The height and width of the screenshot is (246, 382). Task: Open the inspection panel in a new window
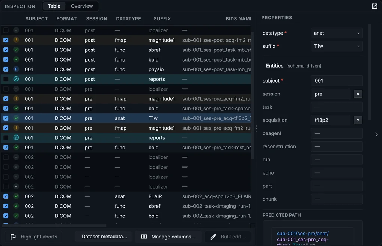tap(374, 6)
